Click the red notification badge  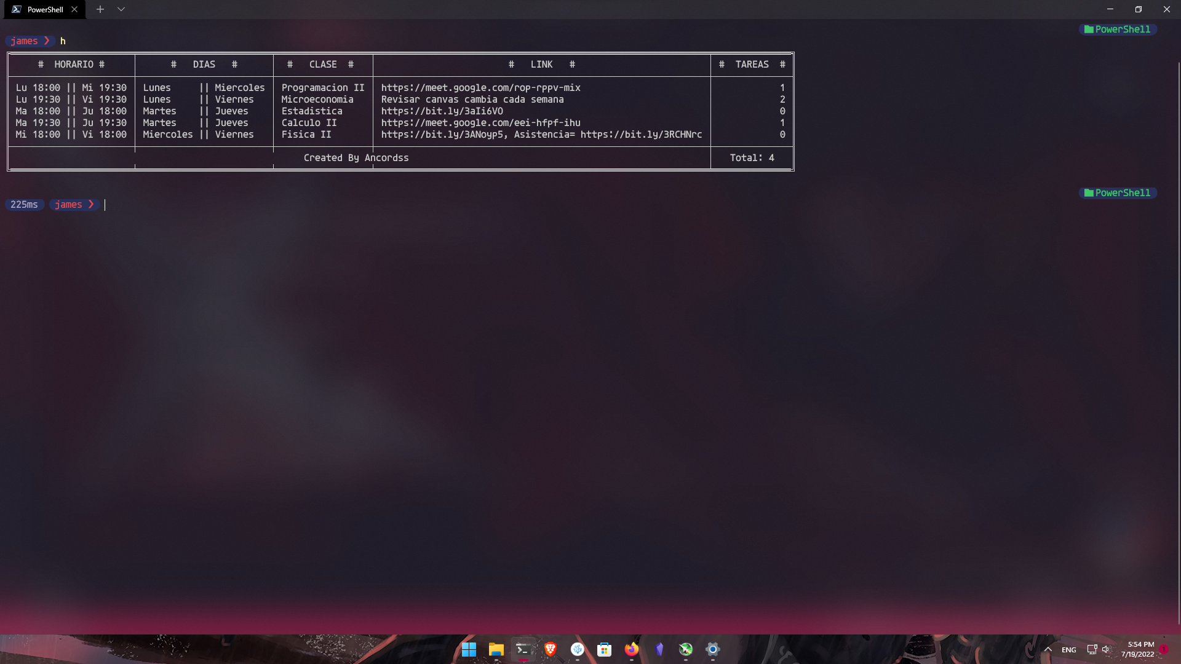[x=1164, y=649]
